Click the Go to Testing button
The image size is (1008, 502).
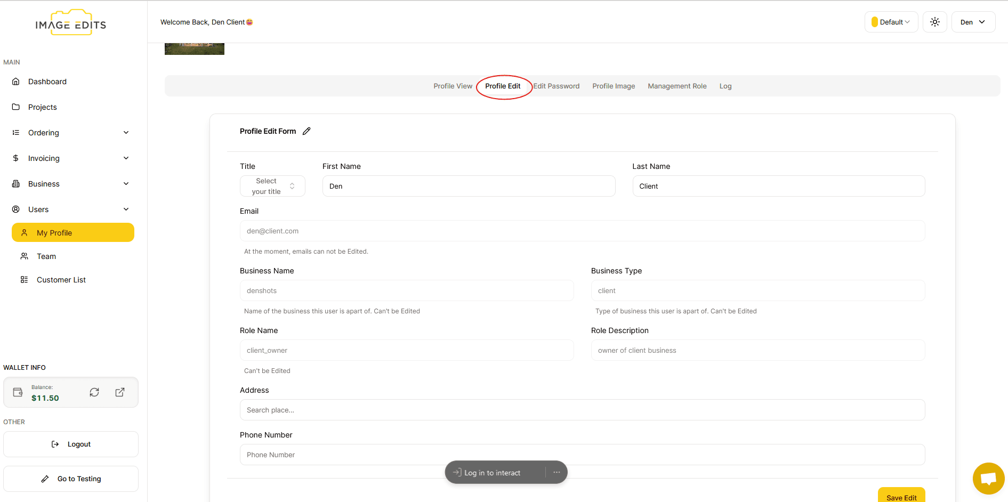tap(71, 479)
